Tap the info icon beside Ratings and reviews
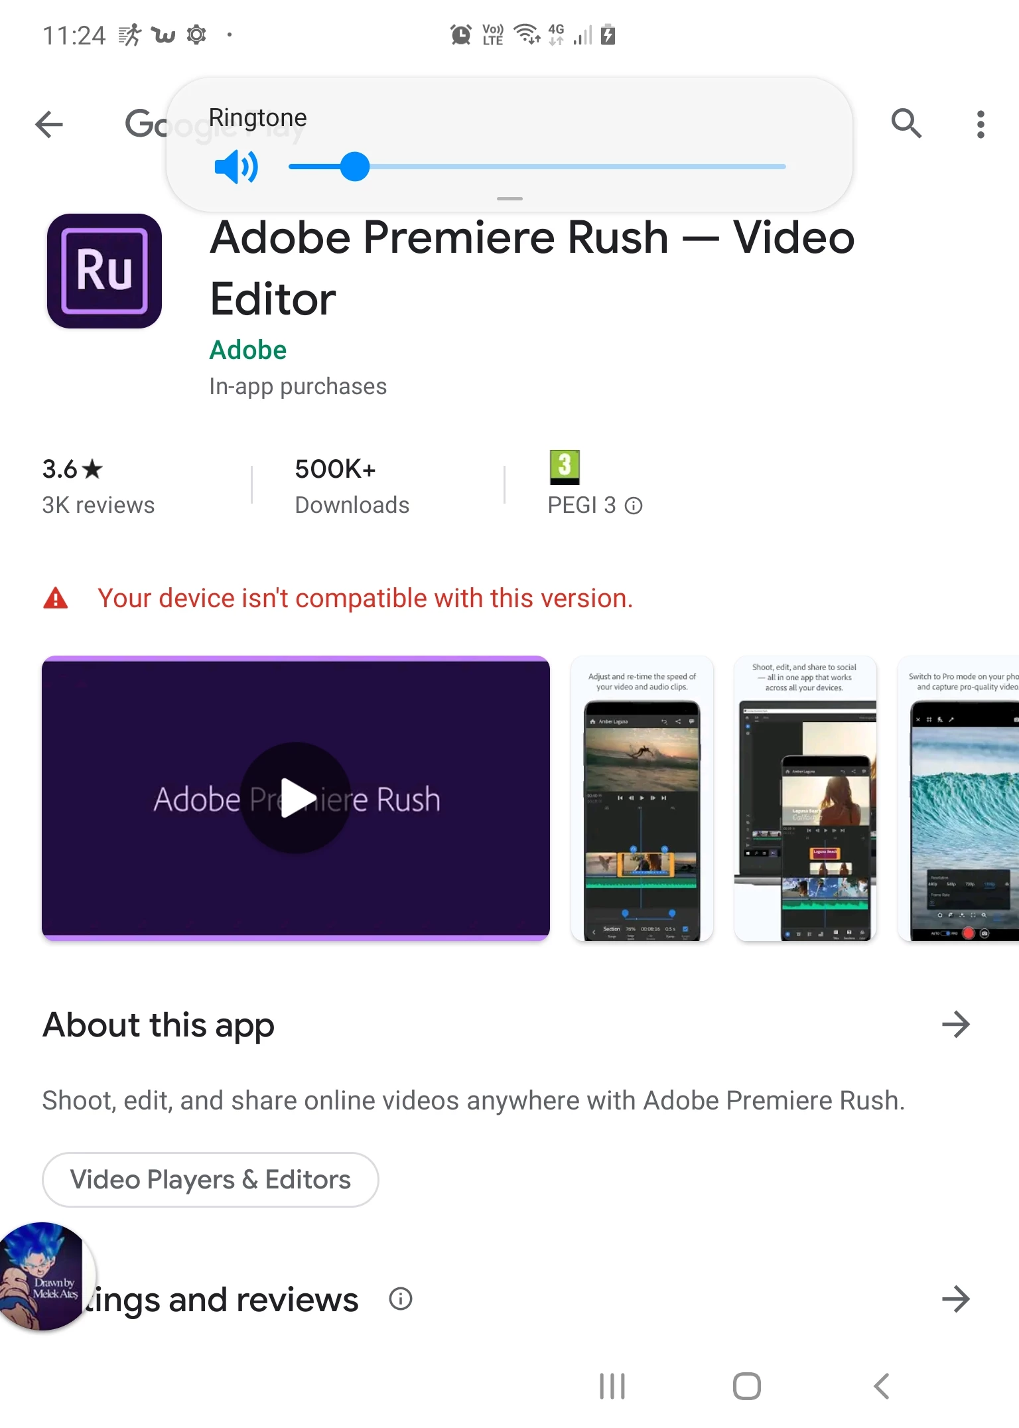The width and height of the screenshot is (1019, 1428). pos(401,1299)
